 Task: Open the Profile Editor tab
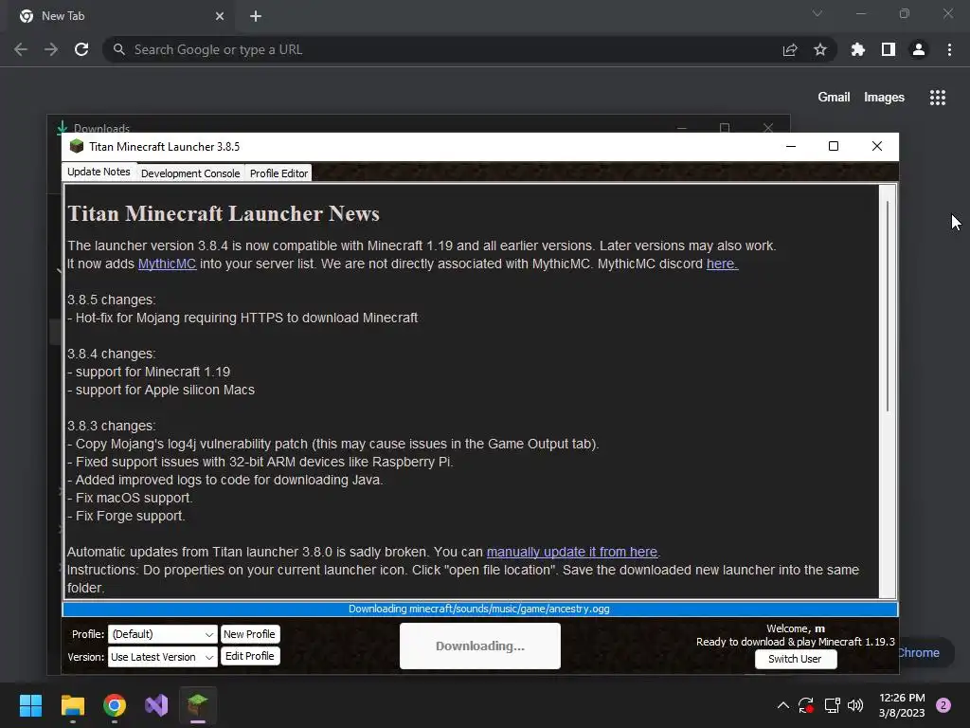click(x=279, y=173)
